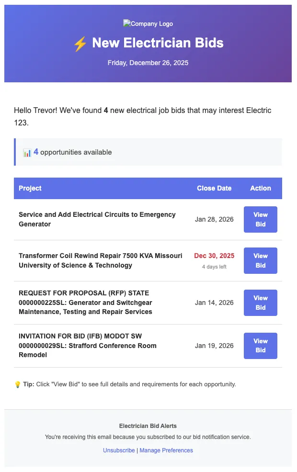
Task: Click the lightning bolt emoji in header
Action: 80,44
